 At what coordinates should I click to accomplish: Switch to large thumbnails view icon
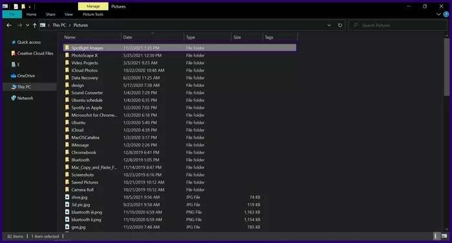point(444,236)
